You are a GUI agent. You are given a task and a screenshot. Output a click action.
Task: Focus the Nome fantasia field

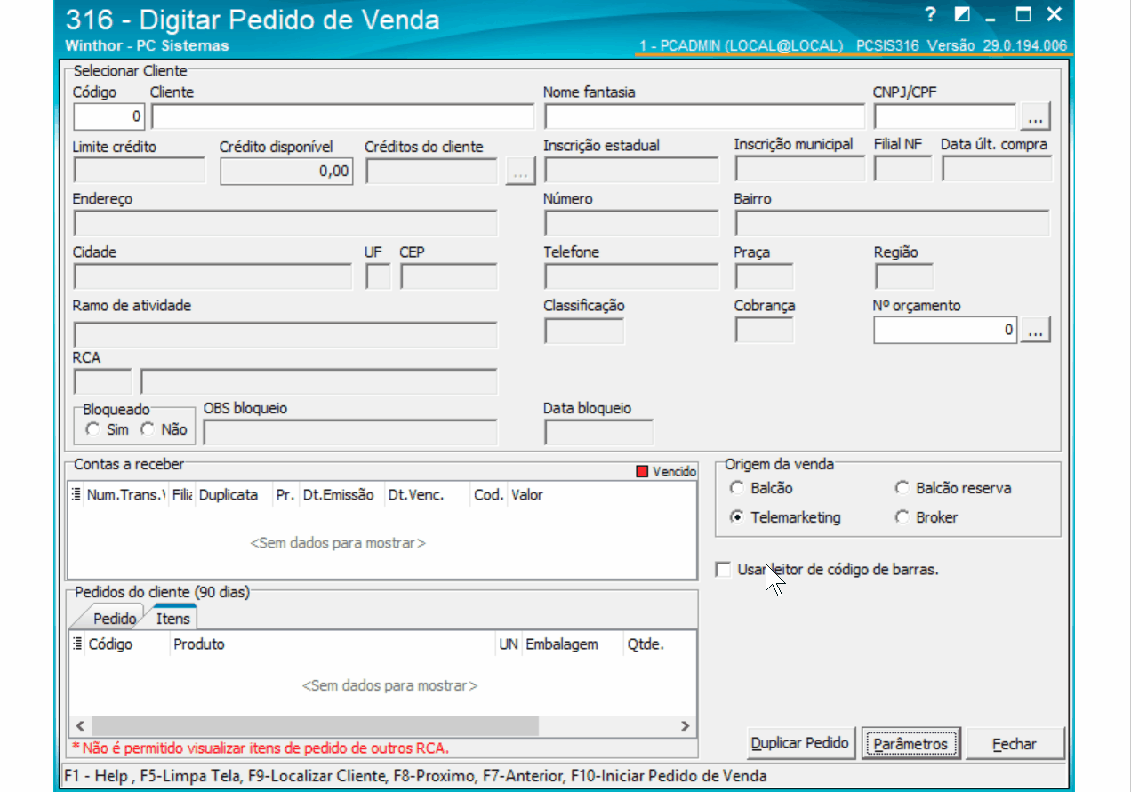[x=704, y=116]
